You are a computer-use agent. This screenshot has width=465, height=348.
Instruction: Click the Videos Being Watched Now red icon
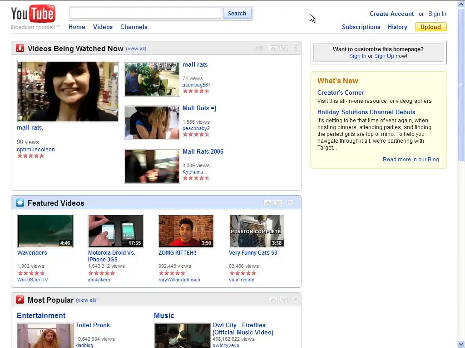pyautogui.click(x=20, y=48)
